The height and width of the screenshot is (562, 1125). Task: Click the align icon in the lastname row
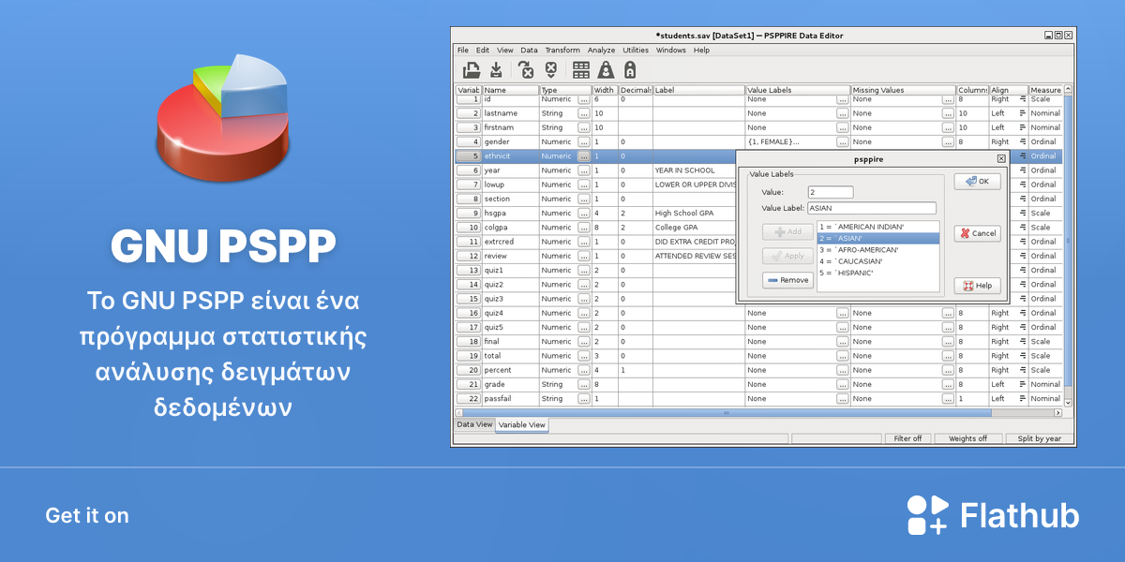click(1023, 113)
